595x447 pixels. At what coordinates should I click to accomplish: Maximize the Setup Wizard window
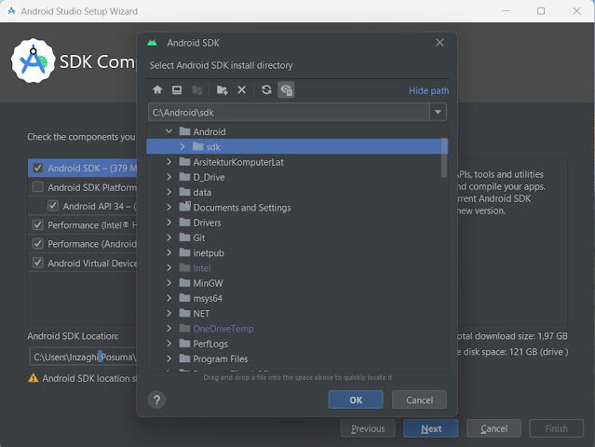tap(541, 11)
